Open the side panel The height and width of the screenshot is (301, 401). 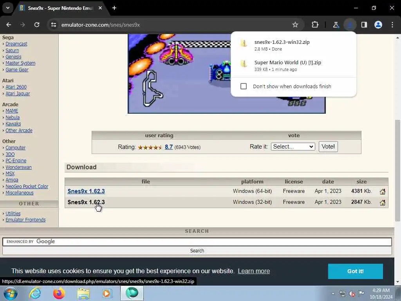tap(364, 25)
